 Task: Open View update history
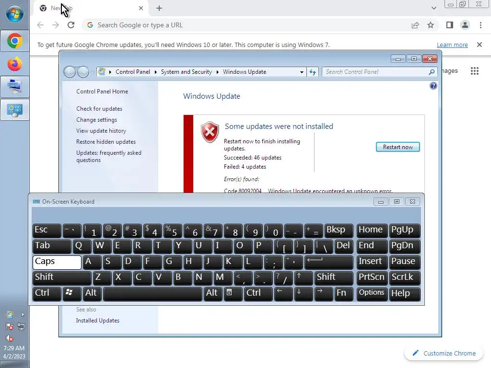(x=101, y=130)
